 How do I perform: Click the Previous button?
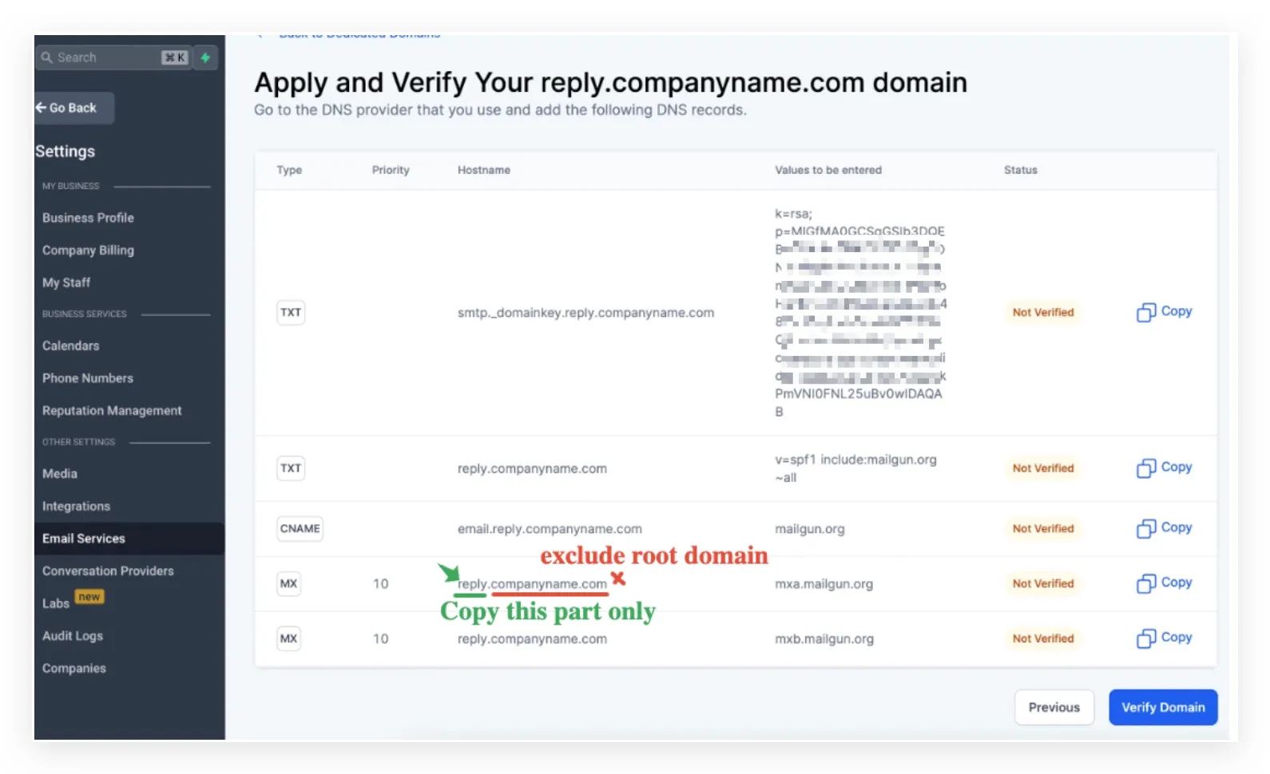coord(1054,707)
